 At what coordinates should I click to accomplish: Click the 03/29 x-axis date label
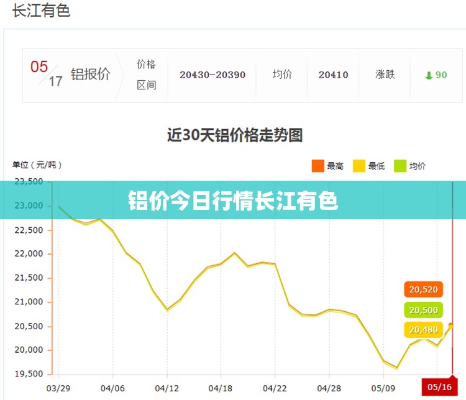58,388
